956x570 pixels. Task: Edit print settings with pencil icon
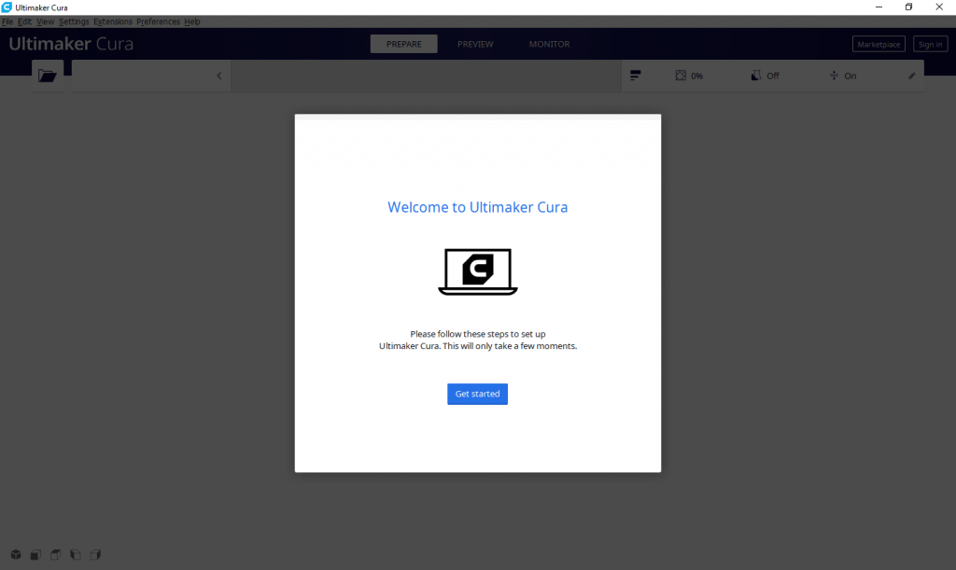coord(911,76)
